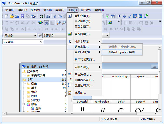Expand the grid toolbar overflow chevron
Image resolution: width=164 pixels, height=124 pixels.
click(x=160, y=21)
